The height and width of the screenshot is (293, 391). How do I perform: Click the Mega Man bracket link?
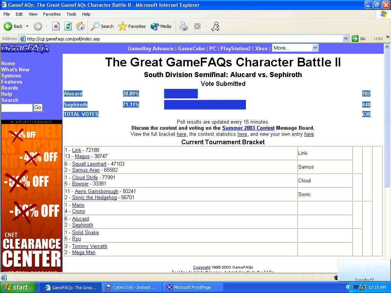pos(84,253)
